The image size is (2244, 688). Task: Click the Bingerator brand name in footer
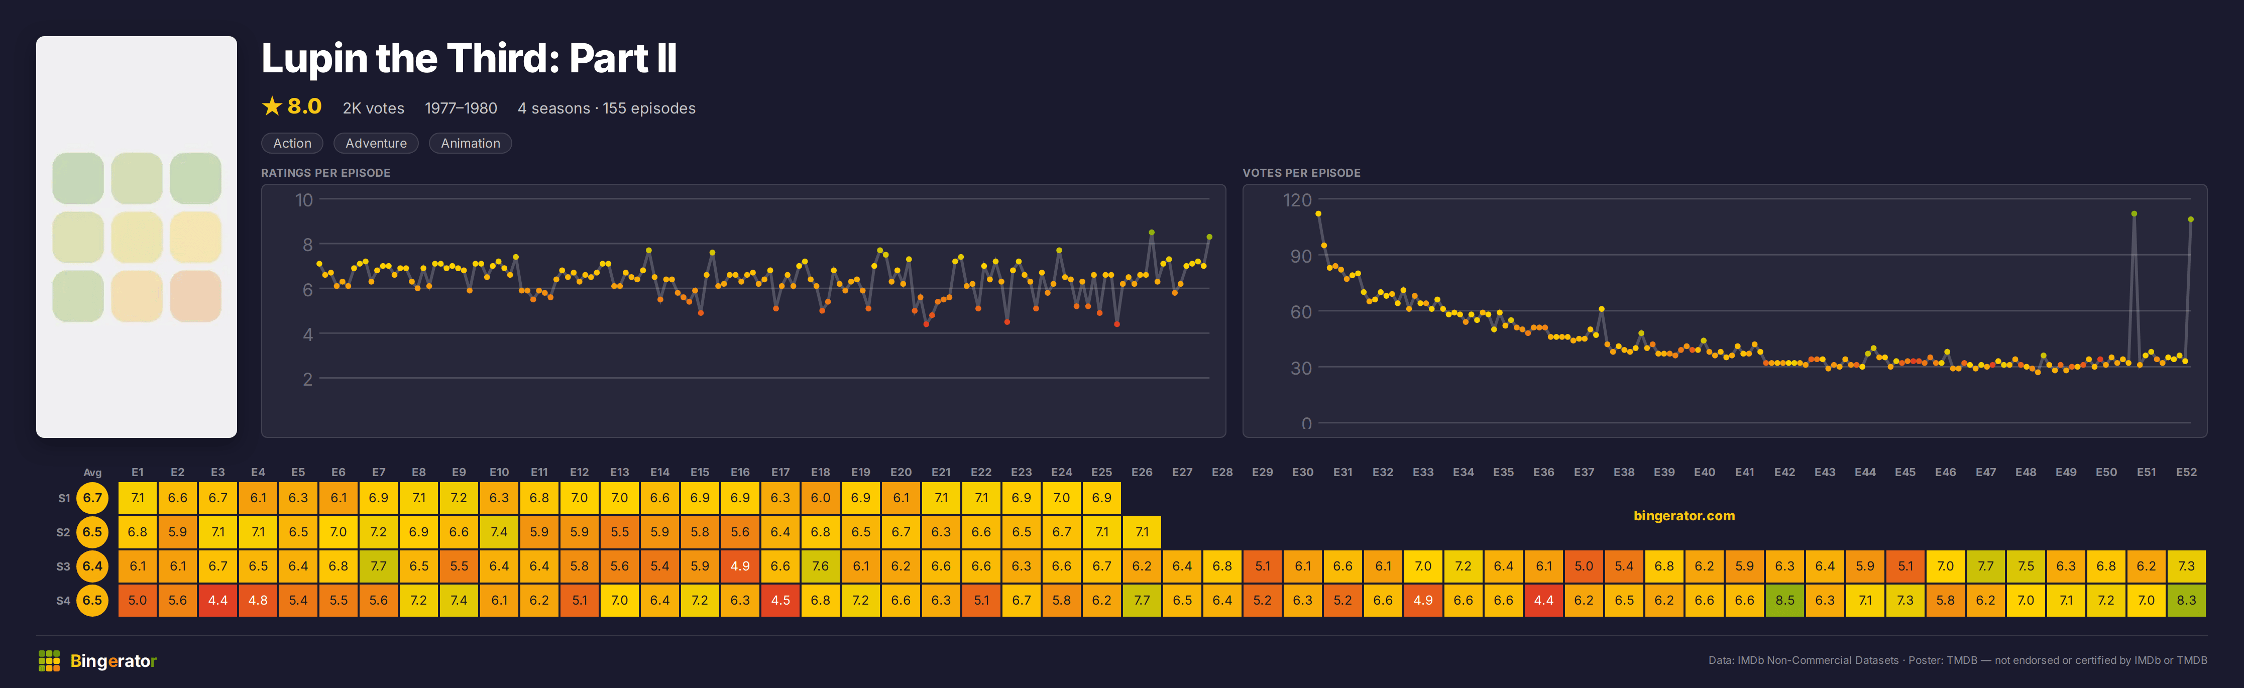113,661
